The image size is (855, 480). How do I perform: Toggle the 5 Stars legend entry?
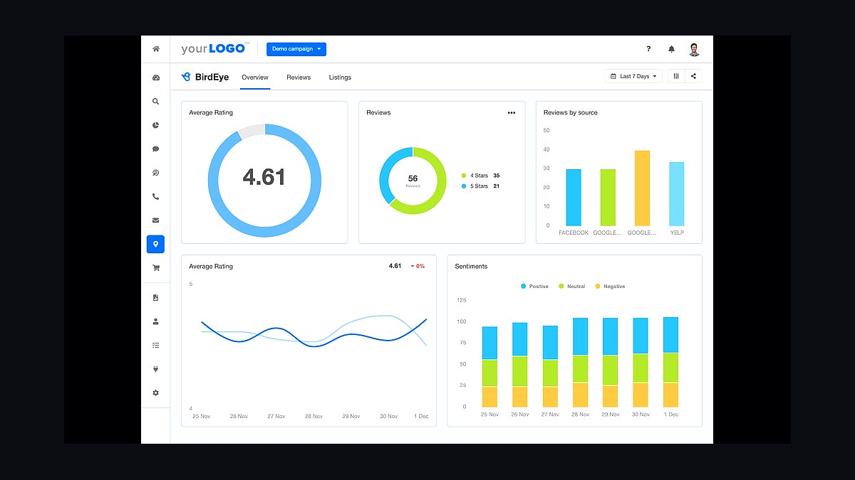pyautogui.click(x=481, y=186)
